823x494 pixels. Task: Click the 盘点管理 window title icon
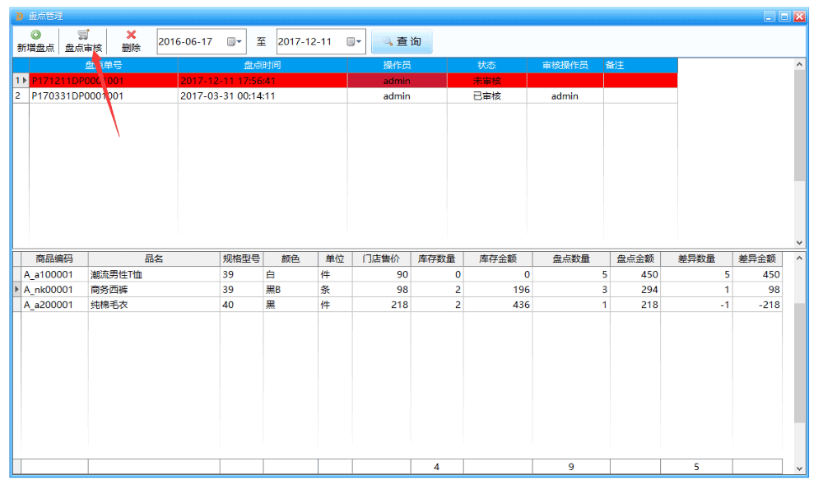click(x=20, y=16)
